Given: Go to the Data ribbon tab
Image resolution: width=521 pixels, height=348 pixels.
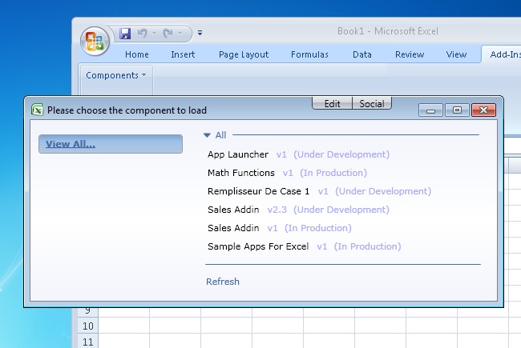Looking at the screenshot, I should [x=361, y=54].
